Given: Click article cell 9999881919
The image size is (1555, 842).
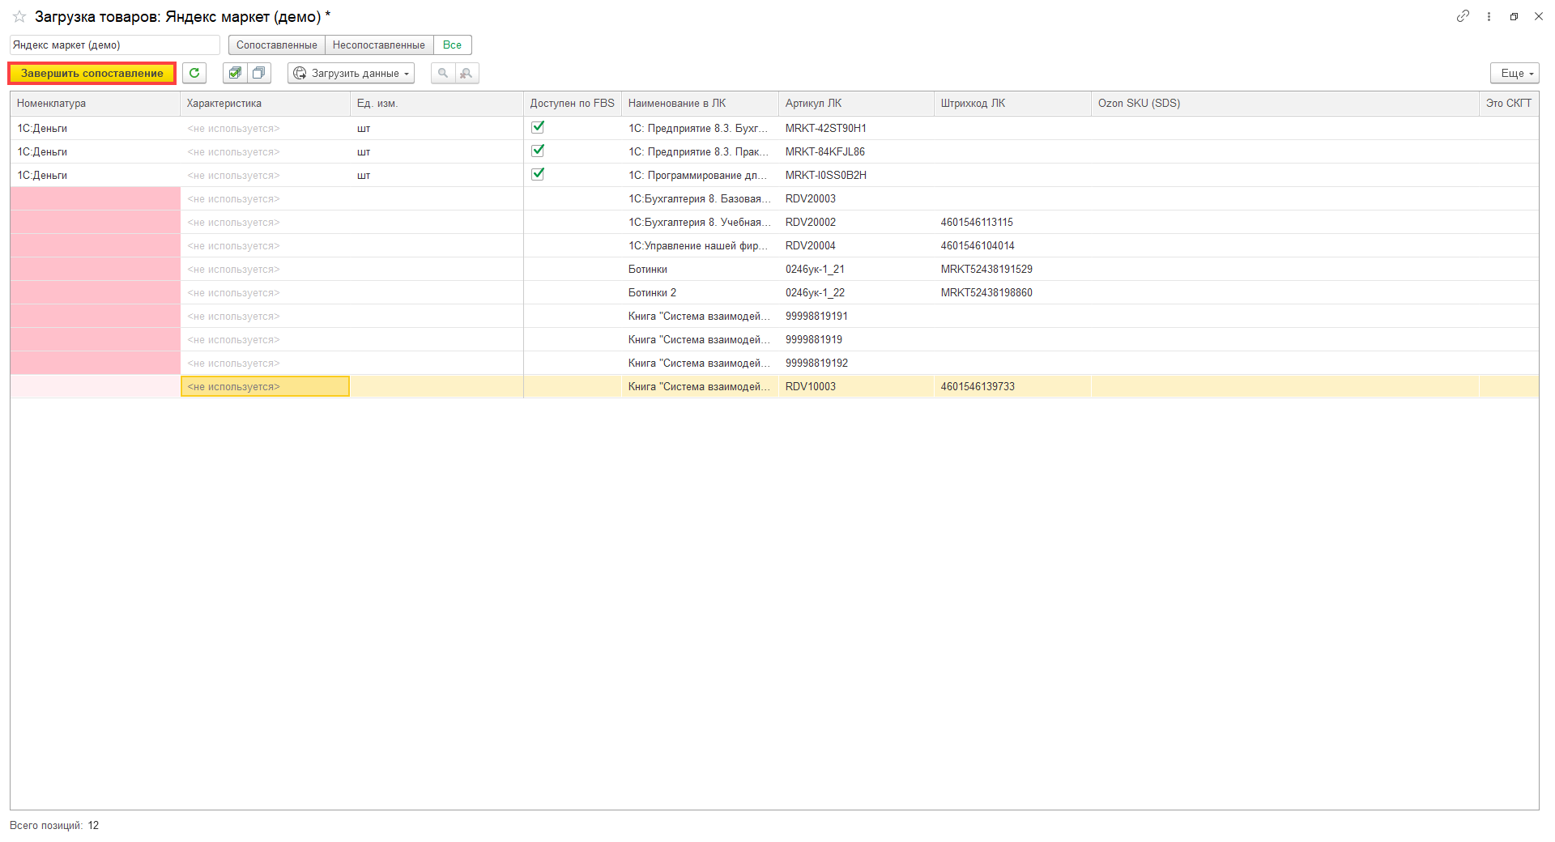Looking at the screenshot, I should click(856, 339).
